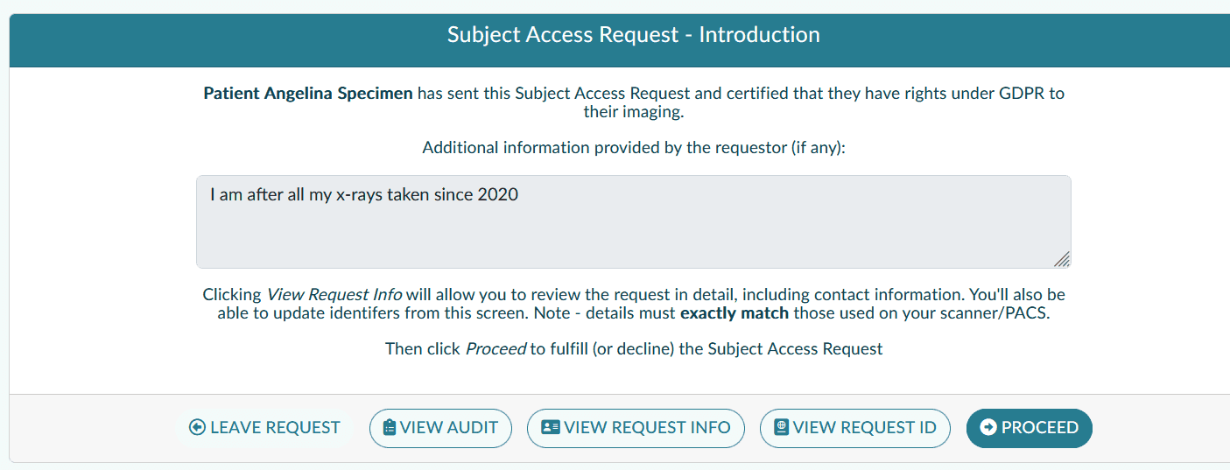This screenshot has width=1230, height=470.
Task: Click the right-arrow icon on Proceed
Action: [x=988, y=427]
